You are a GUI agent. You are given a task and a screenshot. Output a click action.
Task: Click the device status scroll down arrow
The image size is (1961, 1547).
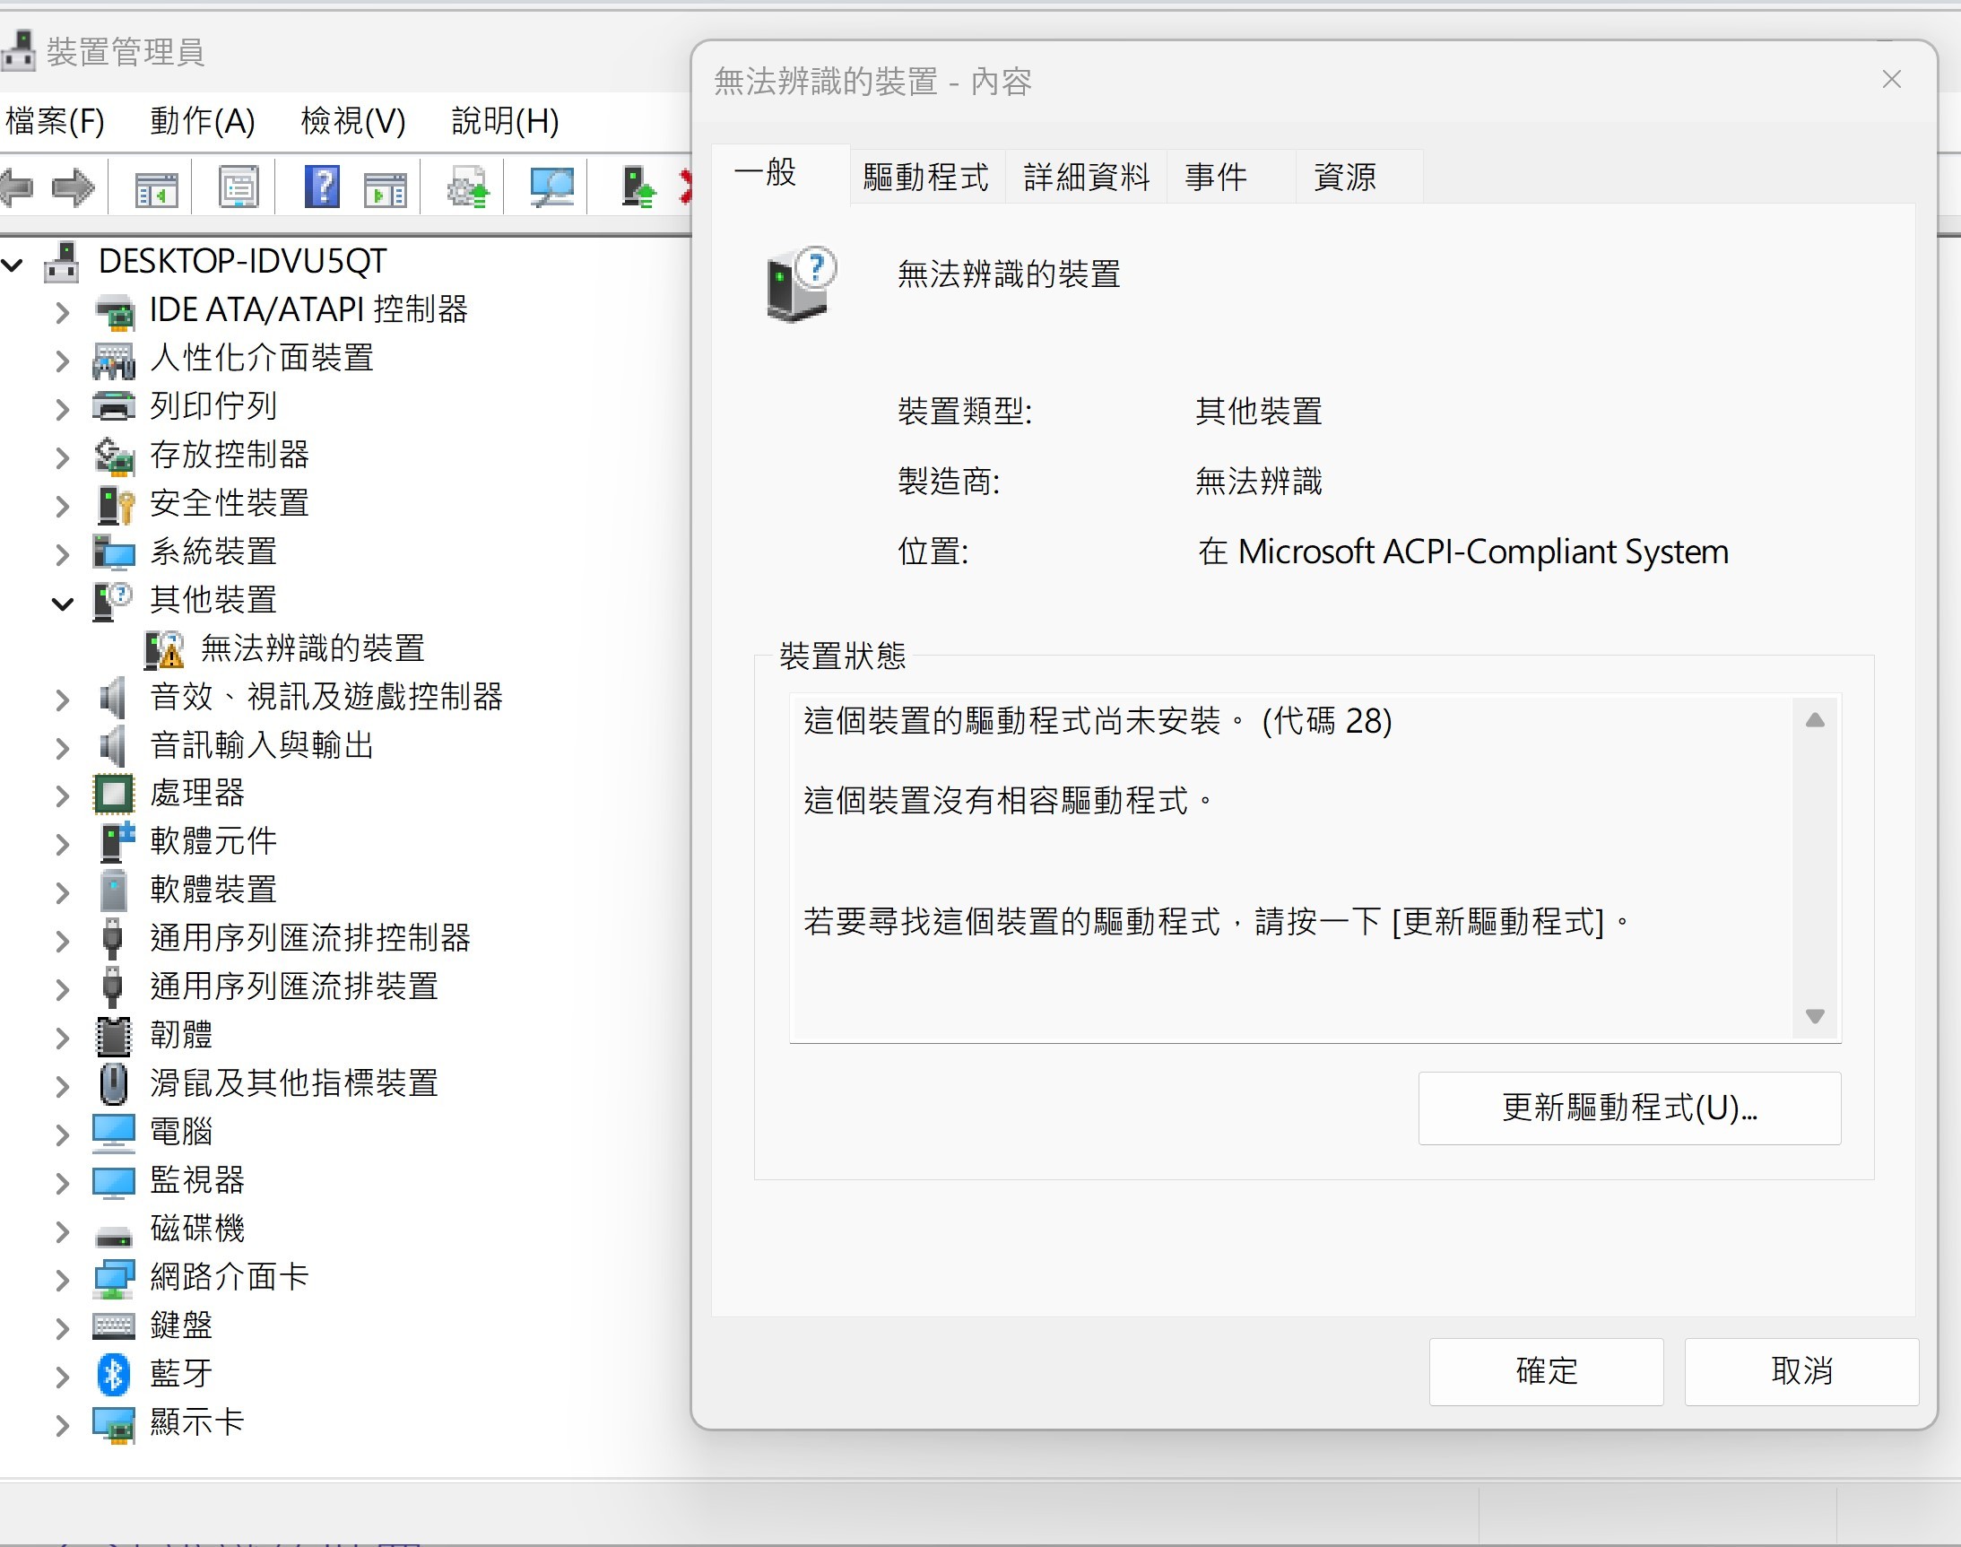tap(1814, 1016)
